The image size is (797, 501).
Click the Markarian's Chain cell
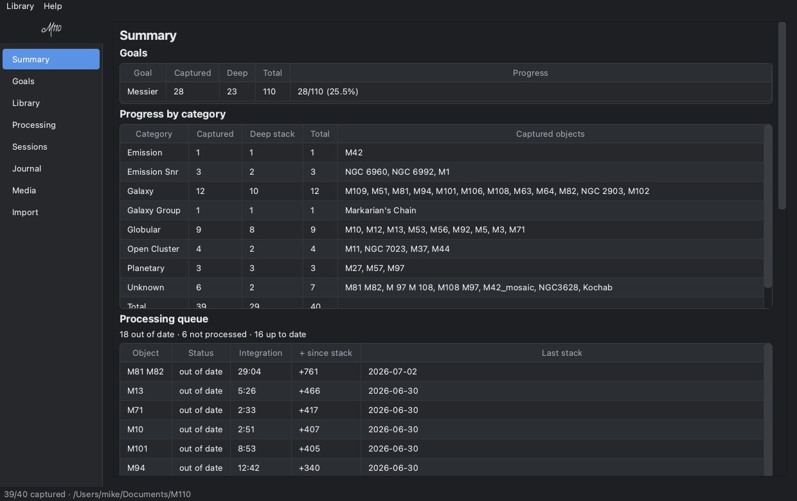pos(550,210)
